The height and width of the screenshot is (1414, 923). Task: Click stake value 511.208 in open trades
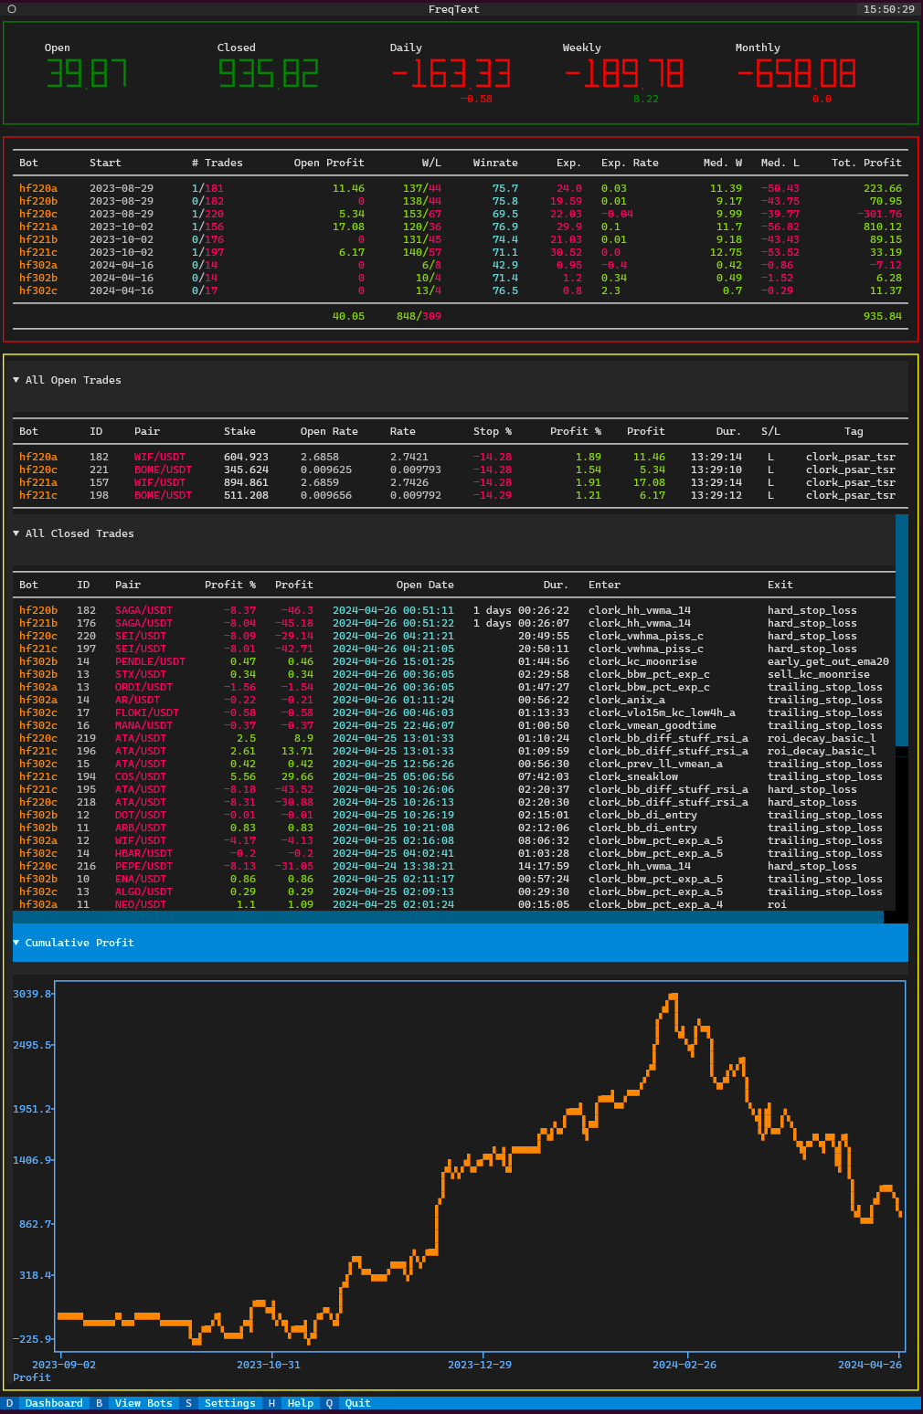(x=246, y=495)
